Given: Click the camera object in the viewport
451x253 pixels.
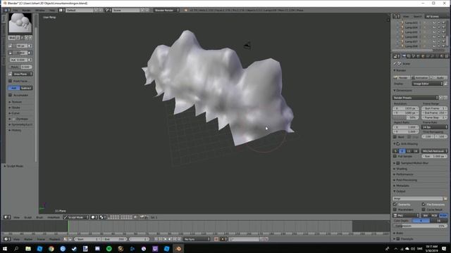Looking at the screenshot, I should pyautogui.click(x=247, y=45).
